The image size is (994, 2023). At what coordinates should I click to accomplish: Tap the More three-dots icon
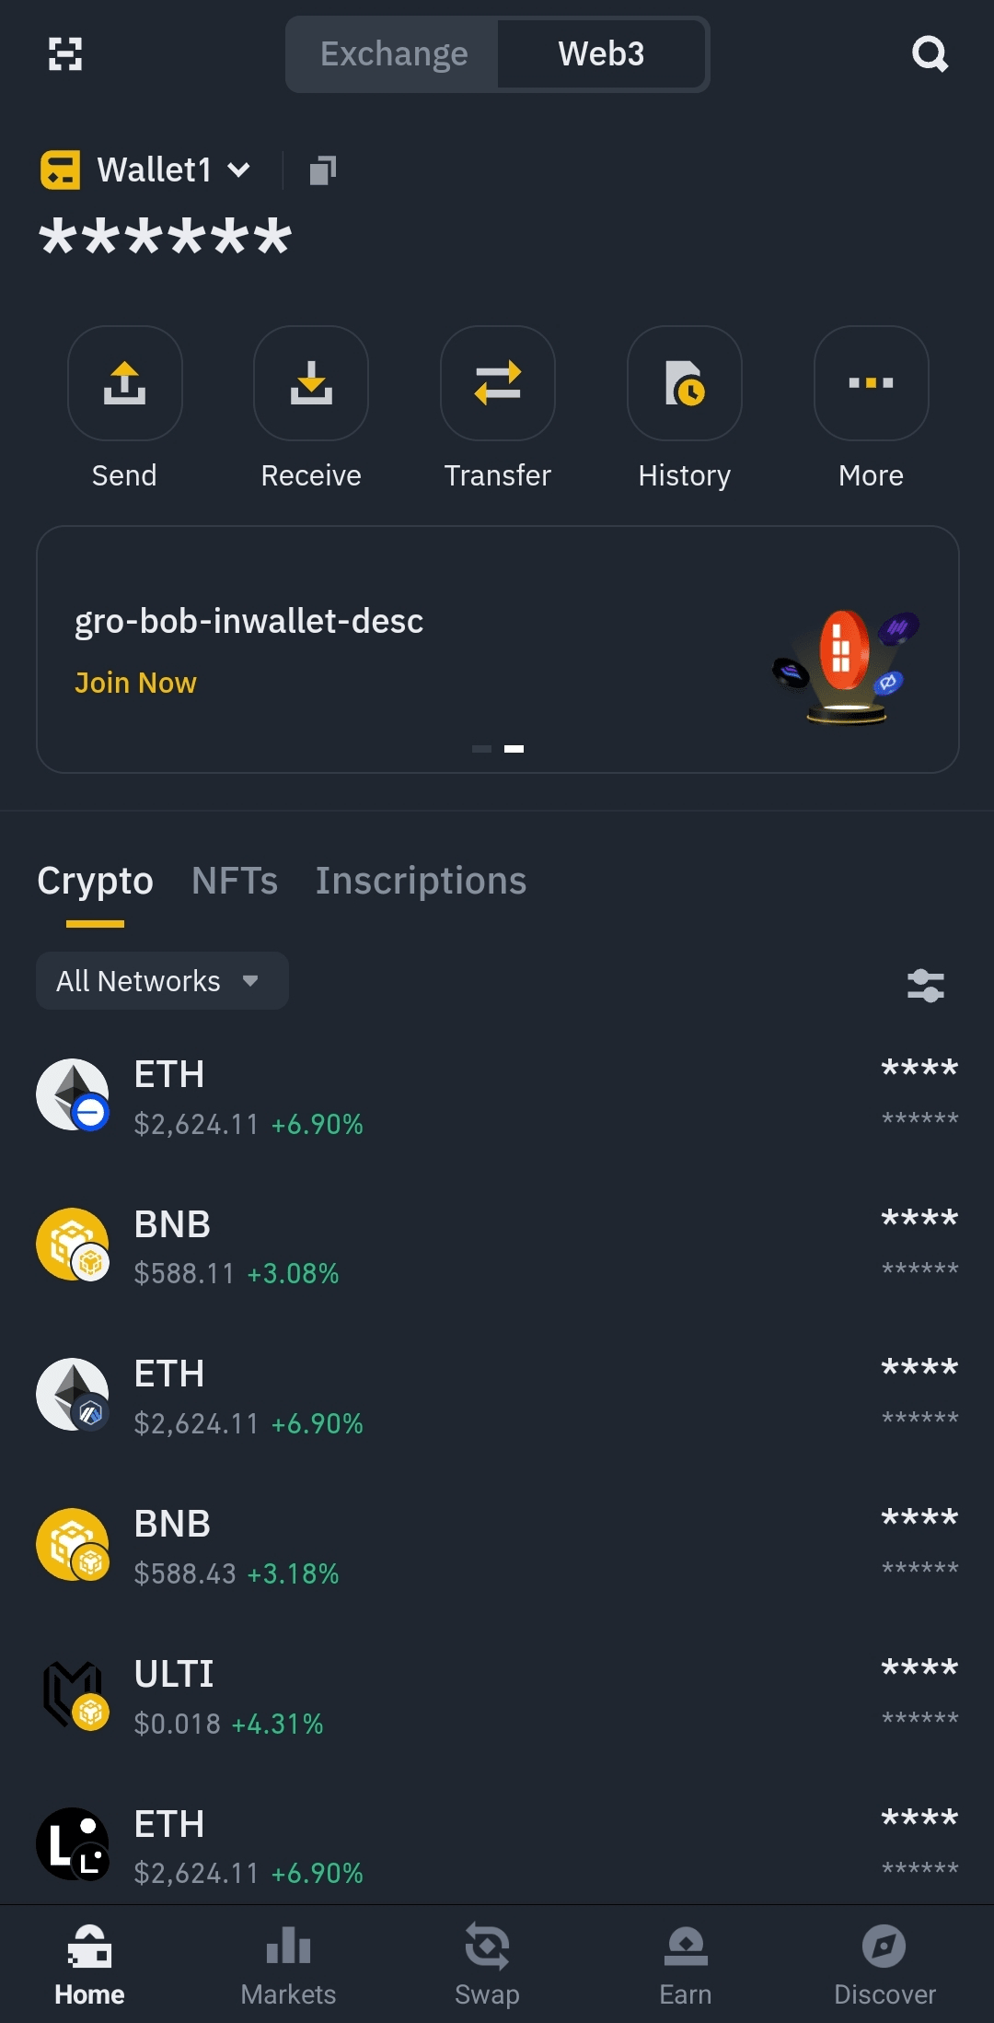point(871,383)
